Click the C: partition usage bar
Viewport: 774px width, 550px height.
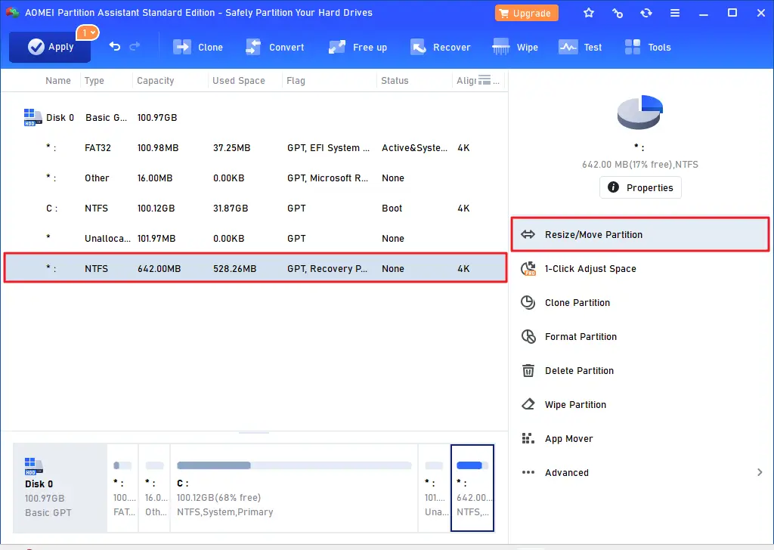tap(294, 465)
